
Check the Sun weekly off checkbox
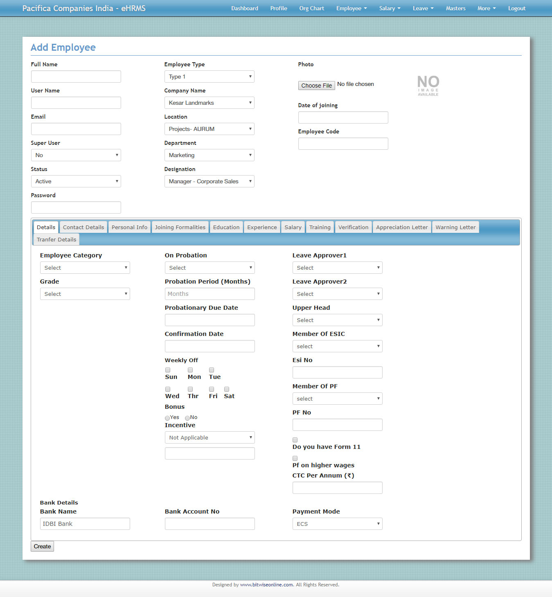pos(168,370)
